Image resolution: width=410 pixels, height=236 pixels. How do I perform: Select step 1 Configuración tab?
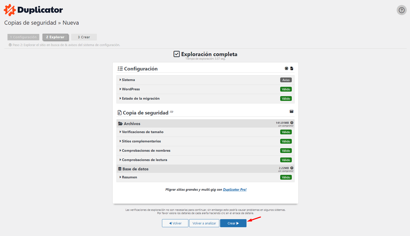[x=23, y=37]
